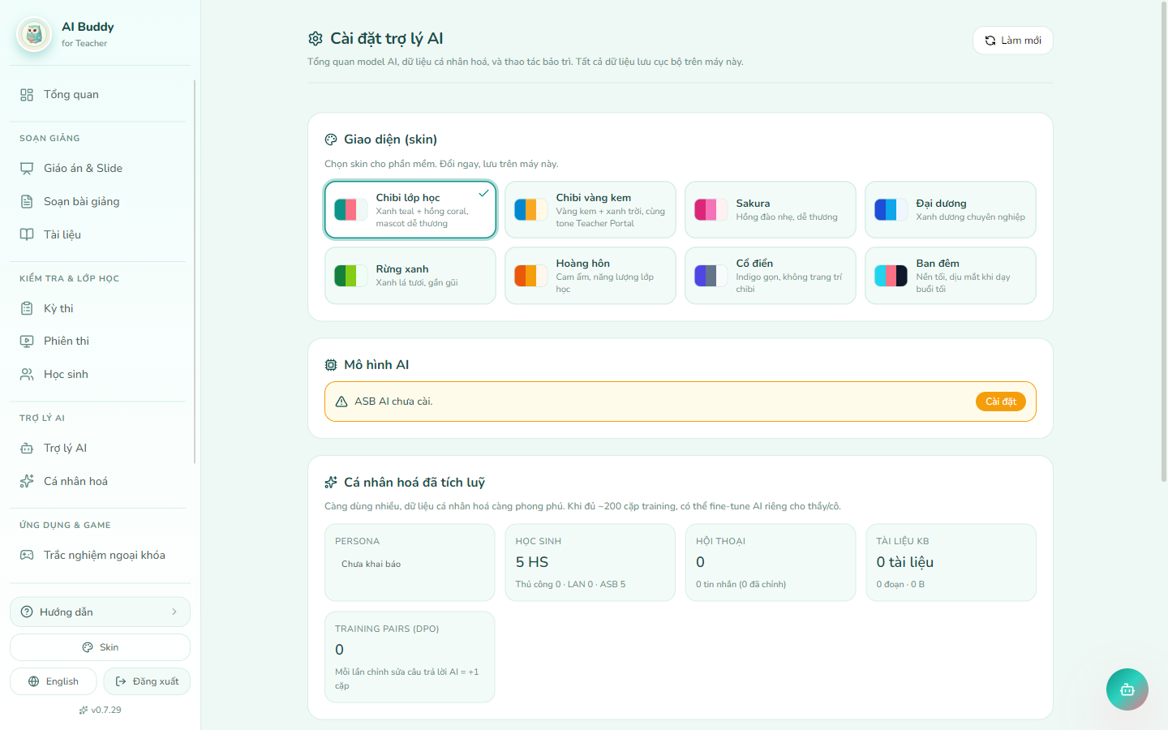Click the v0.7.29 version label

coord(106,711)
